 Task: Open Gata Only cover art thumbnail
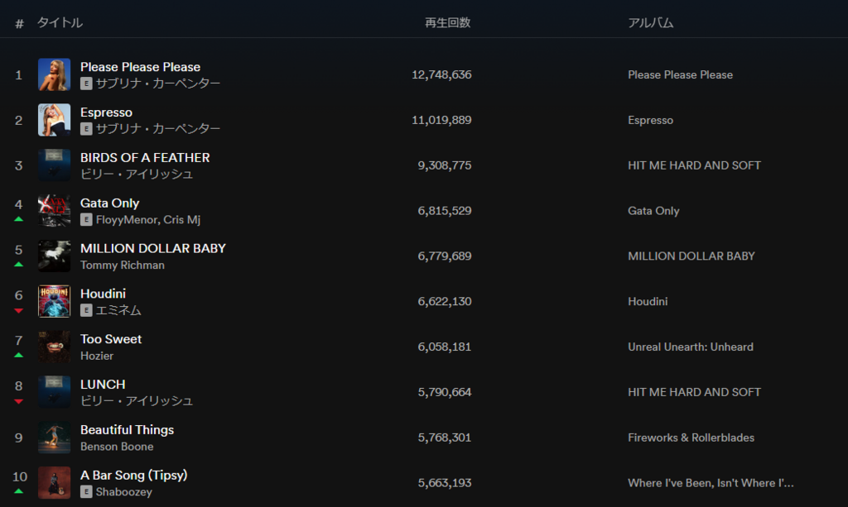pos(54,211)
